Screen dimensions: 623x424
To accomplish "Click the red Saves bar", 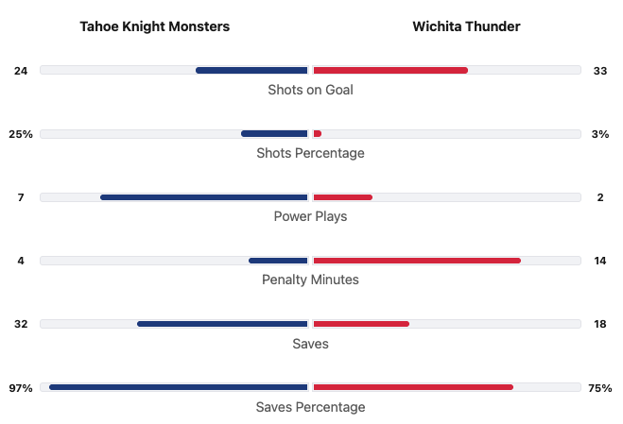I will (361, 324).
